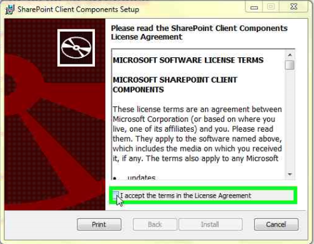Check the accept license terms checkbox

click(x=115, y=195)
